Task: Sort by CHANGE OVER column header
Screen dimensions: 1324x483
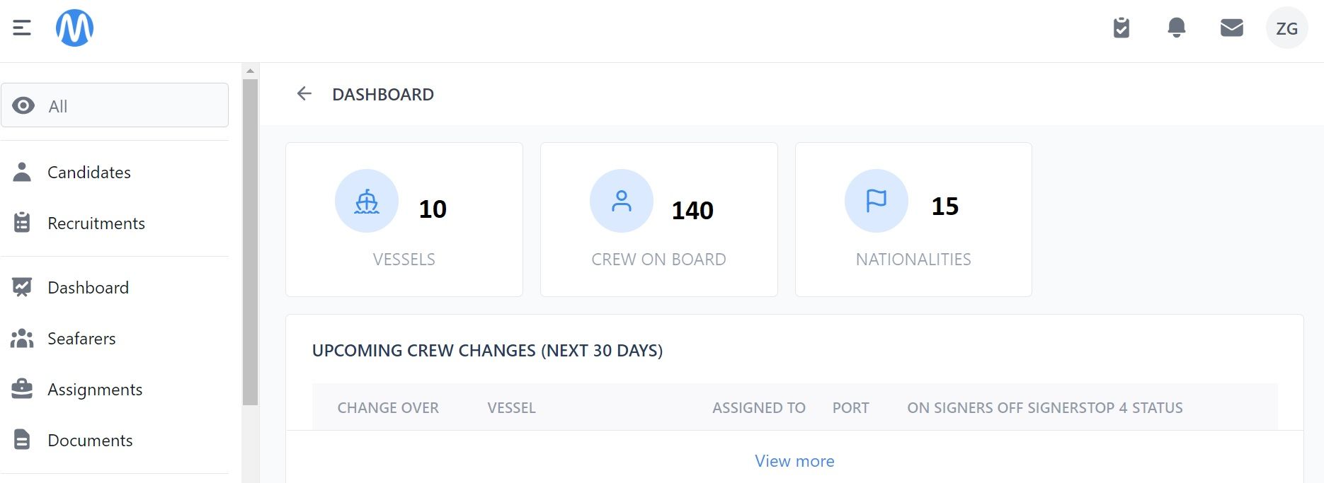Action: click(x=388, y=408)
